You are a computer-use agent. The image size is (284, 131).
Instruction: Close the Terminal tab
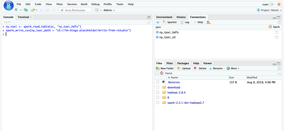pos(31,17)
